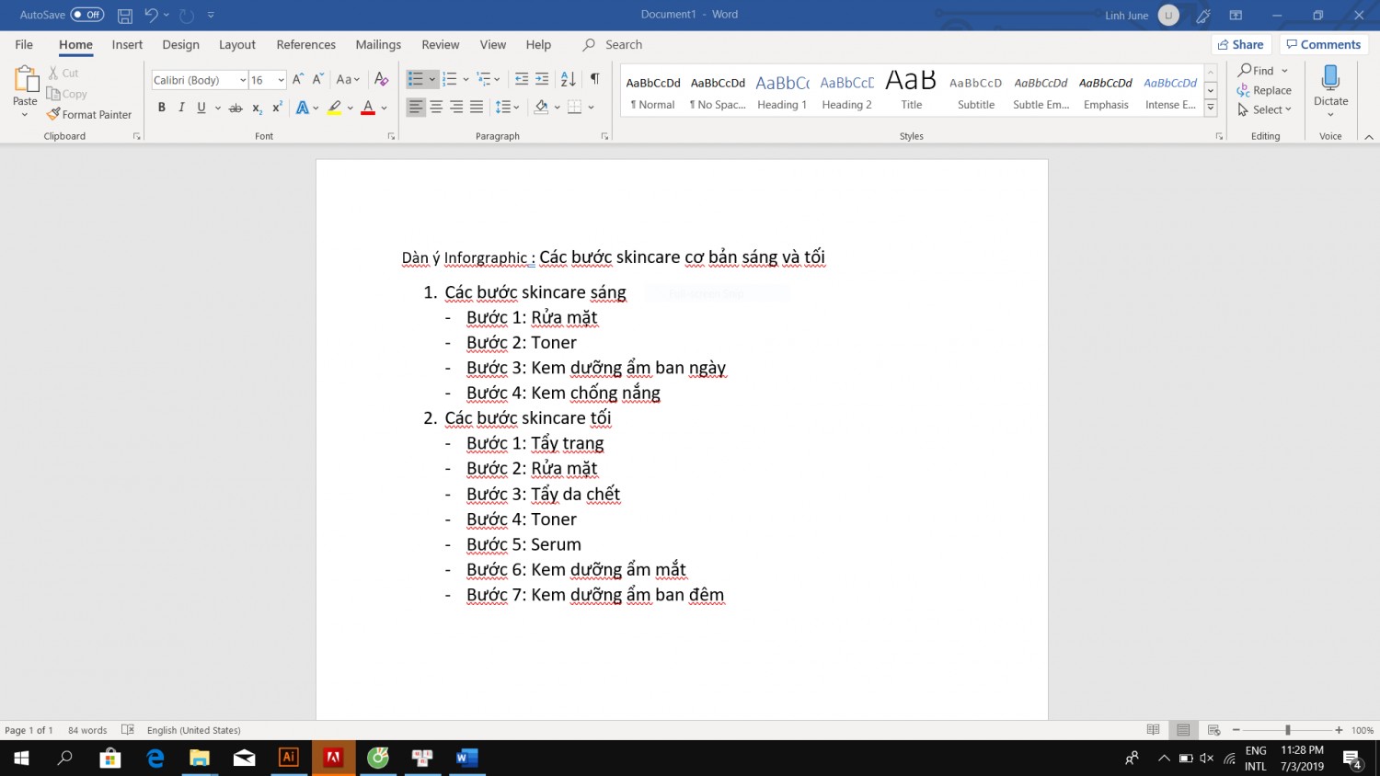Center align the paragraph

click(x=436, y=108)
